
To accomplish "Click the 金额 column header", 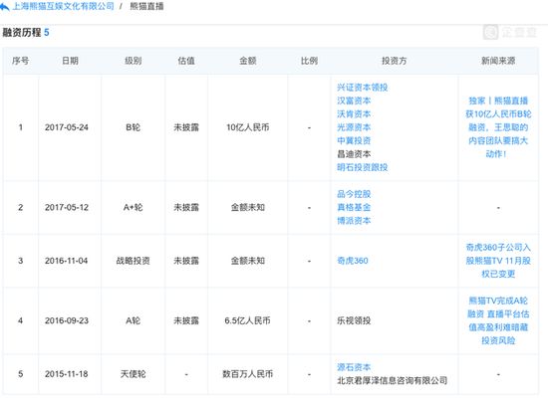I will tap(248, 61).
